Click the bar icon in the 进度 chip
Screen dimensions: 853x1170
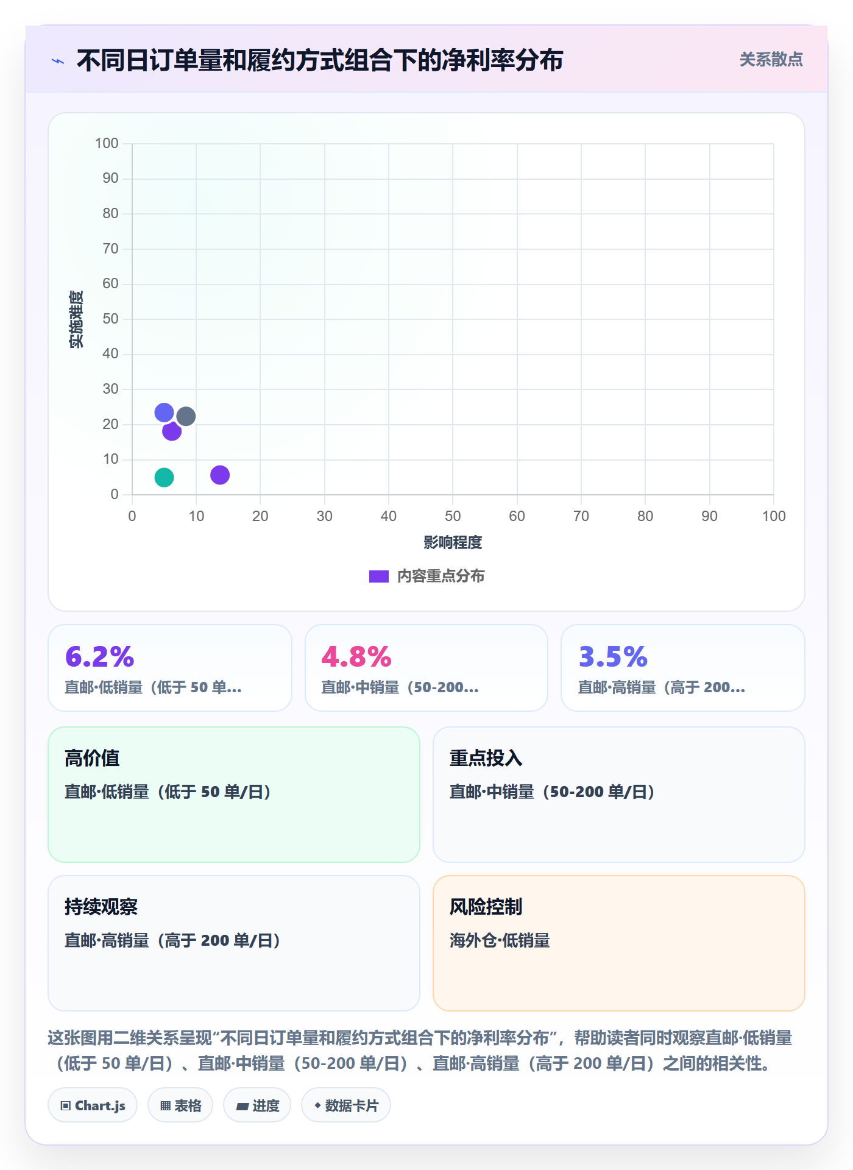(242, 1106)
